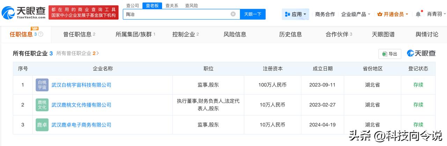Click the 企业名称 column header
This screenshot has width=447, height=146.
coord(103,69)
